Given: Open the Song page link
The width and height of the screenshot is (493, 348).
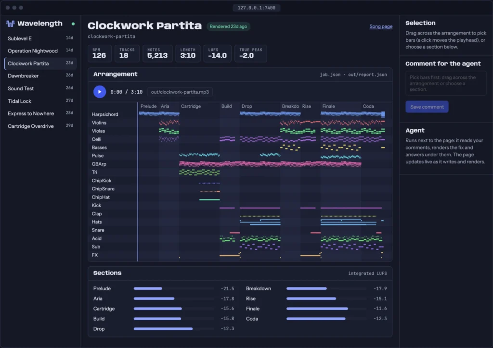Looking at the screenshot, I should tap(381, 26).
